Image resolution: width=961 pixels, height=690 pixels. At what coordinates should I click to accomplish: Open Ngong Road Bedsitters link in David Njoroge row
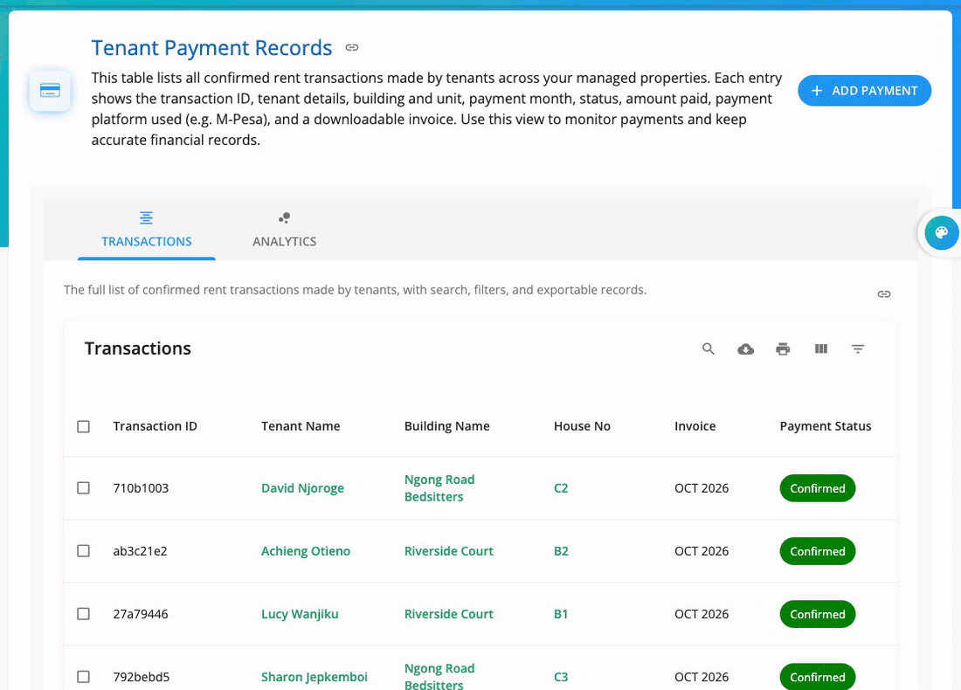pyautogui.click(x=439, y=487)
